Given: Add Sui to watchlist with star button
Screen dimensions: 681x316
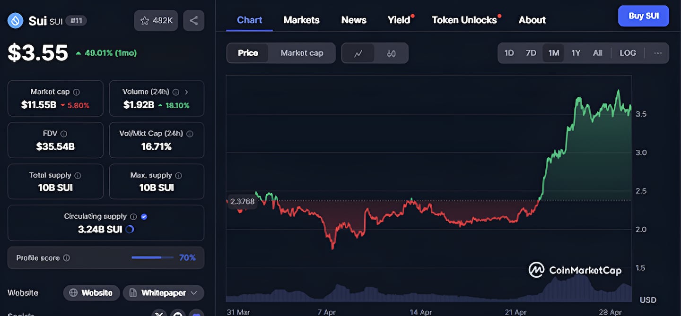Looking at the screenshot, I should click(156, 21).
